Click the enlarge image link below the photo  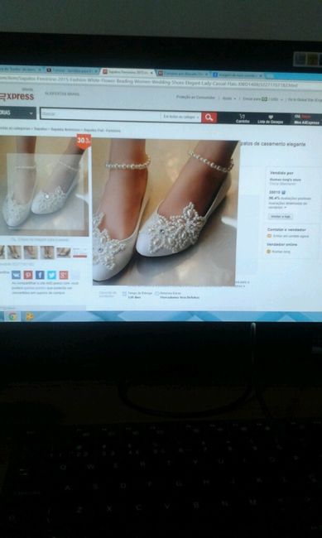click(x=41, y=239)
